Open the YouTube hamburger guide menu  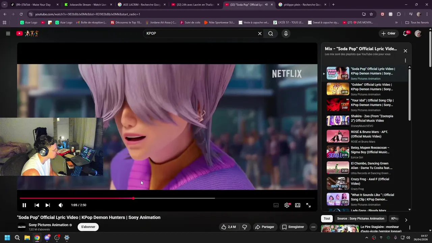click(8, 33)
